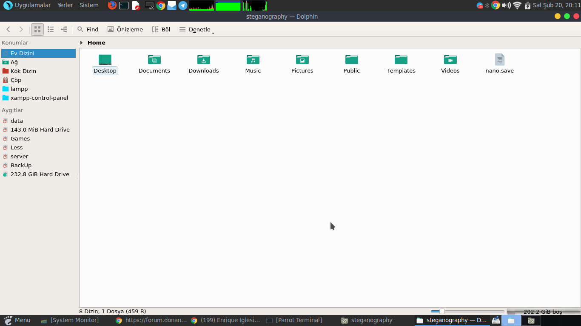
Task: Switch to Enrique Iglesi... Chrome window
Action: [x=225, y=320]
